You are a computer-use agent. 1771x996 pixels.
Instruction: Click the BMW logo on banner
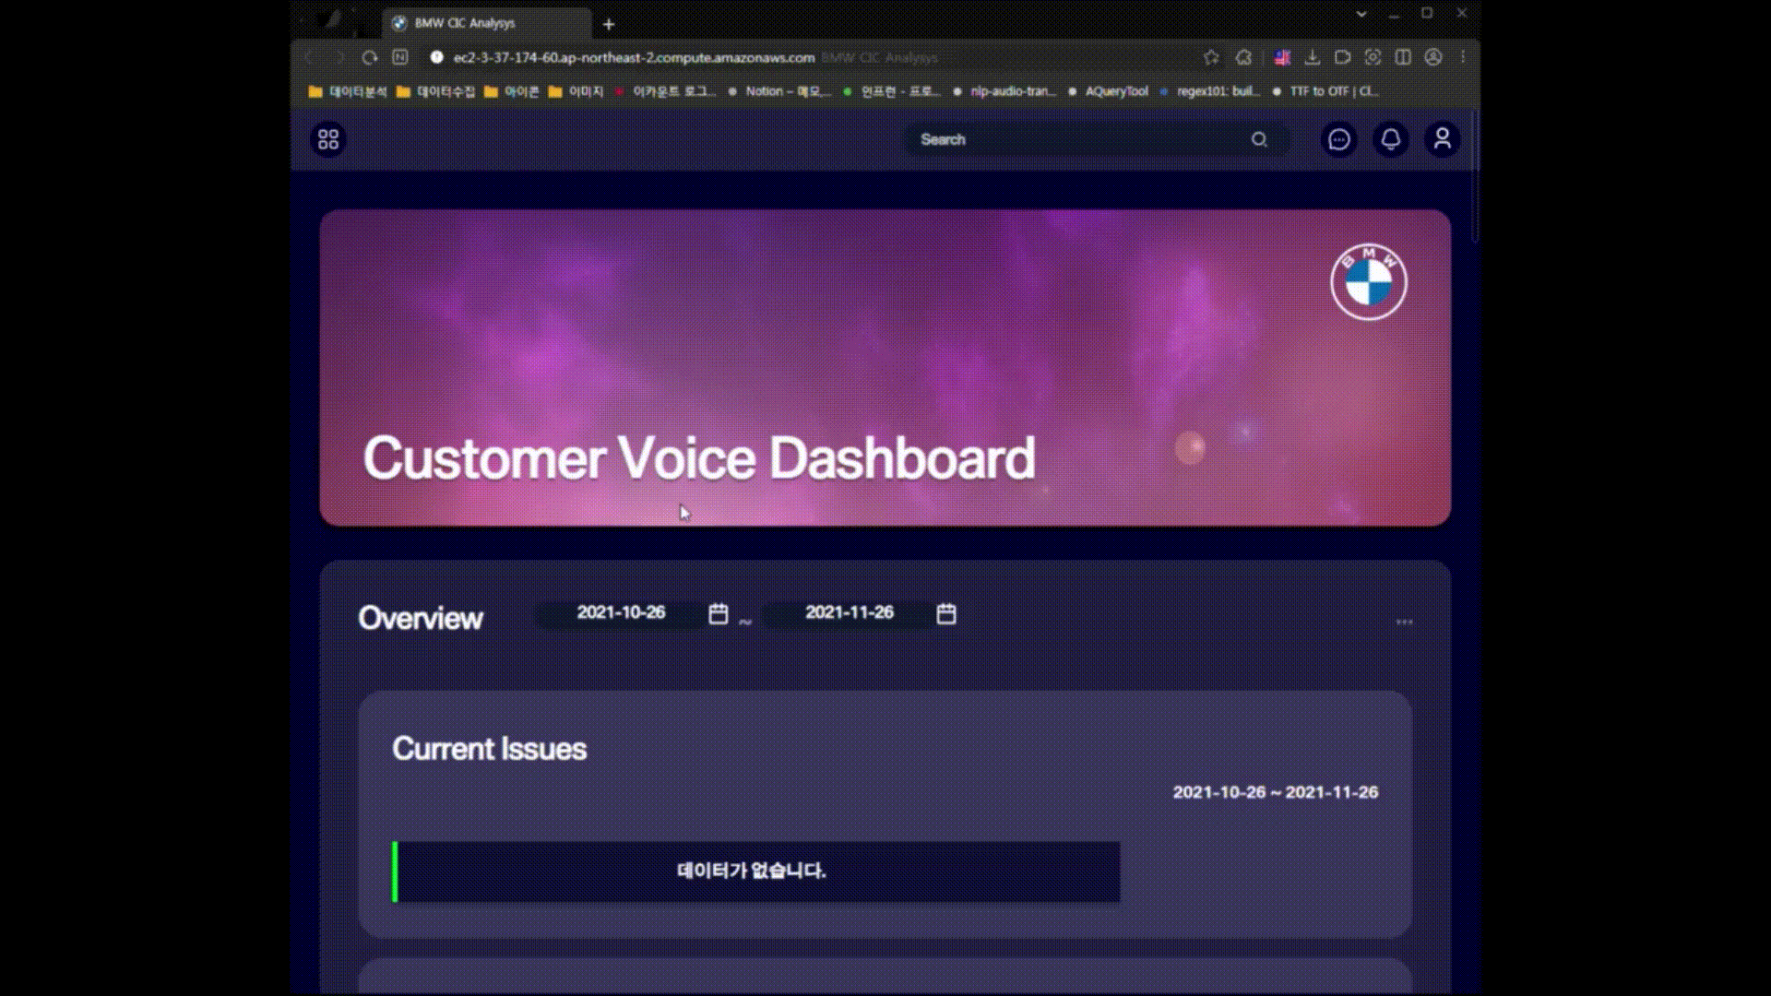pos(1369,282)
